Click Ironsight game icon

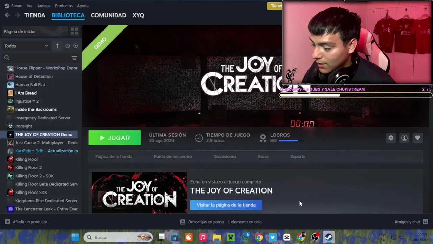(x=10, y=126)
